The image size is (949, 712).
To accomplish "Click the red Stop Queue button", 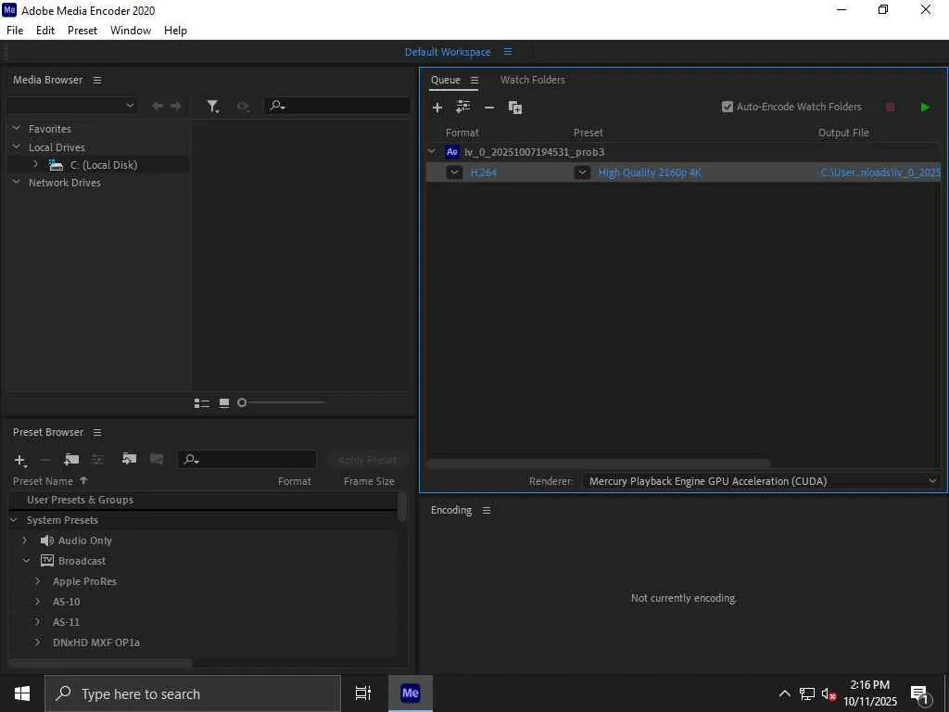I will [890, 108].
